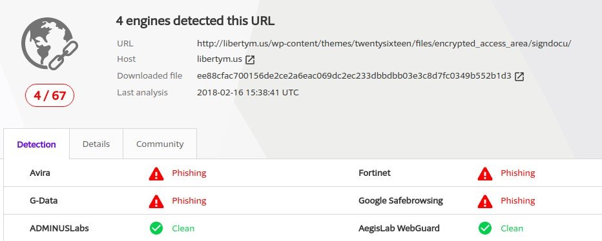This screenshot has height=241, width=602.
Task: Click Google Safebrowsing warning triangle icon
Action: (x=485, y=201)
